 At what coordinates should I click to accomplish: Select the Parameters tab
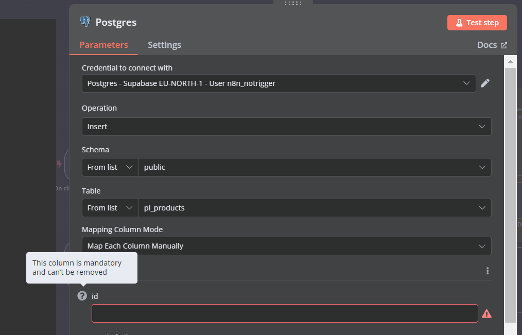(103, 45)
